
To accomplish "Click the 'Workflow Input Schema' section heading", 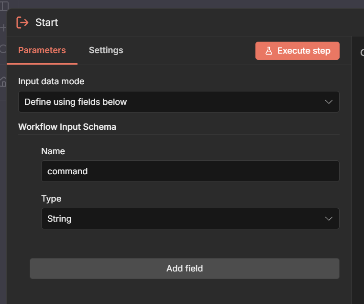I will 67,127.
